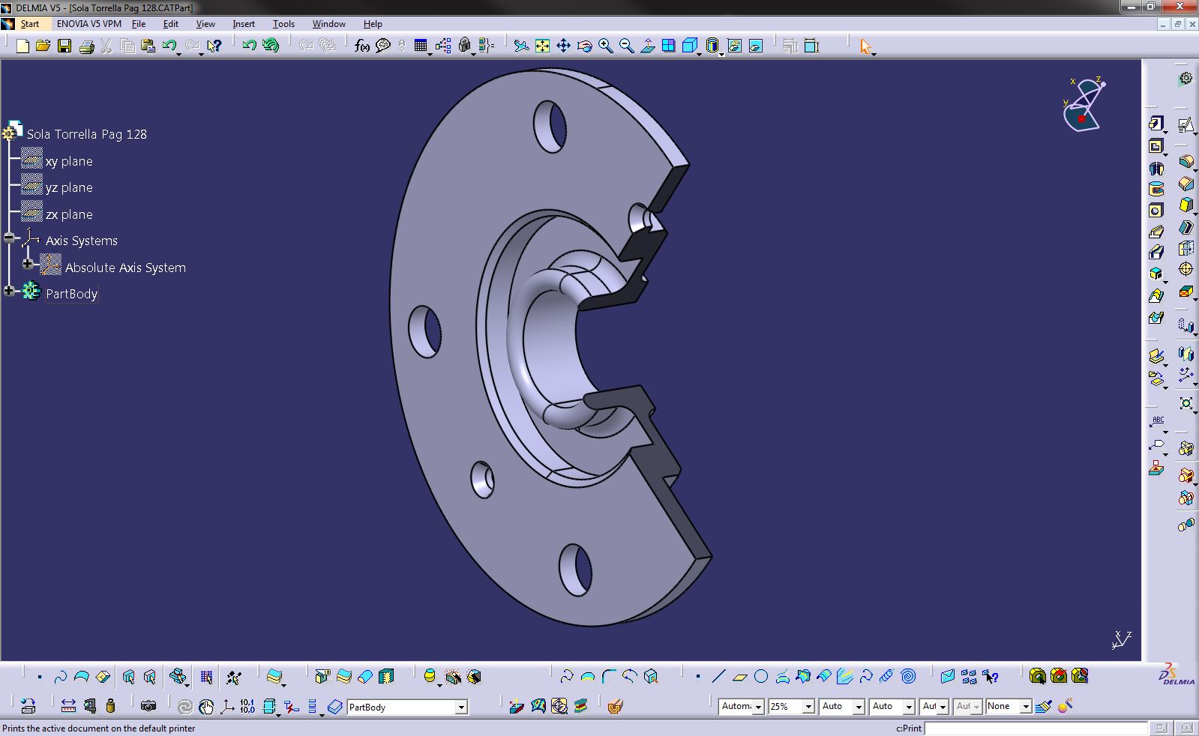Click the Select arrow tool
This screenshot has height=736, width=1199.
point(866,46)
